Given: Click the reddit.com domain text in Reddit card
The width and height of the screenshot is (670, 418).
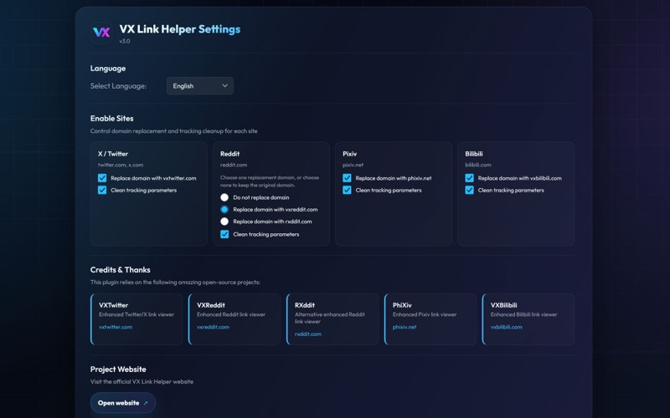Looking at the screenshot, I should coord(234,165).
